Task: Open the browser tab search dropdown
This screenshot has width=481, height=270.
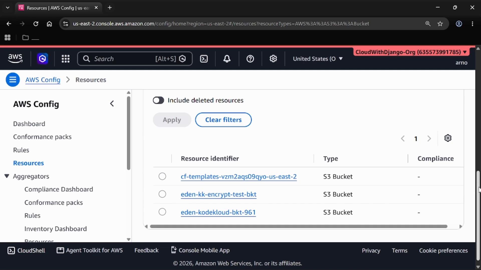Action: pyautogui.click(x=8, y=8)
